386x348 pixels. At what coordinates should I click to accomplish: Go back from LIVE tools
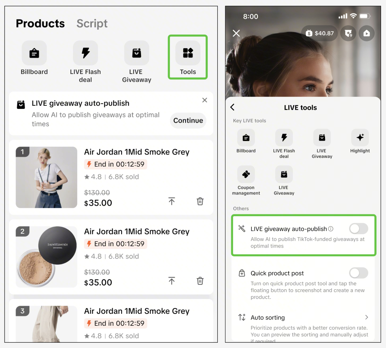click(x=232, y=107)
